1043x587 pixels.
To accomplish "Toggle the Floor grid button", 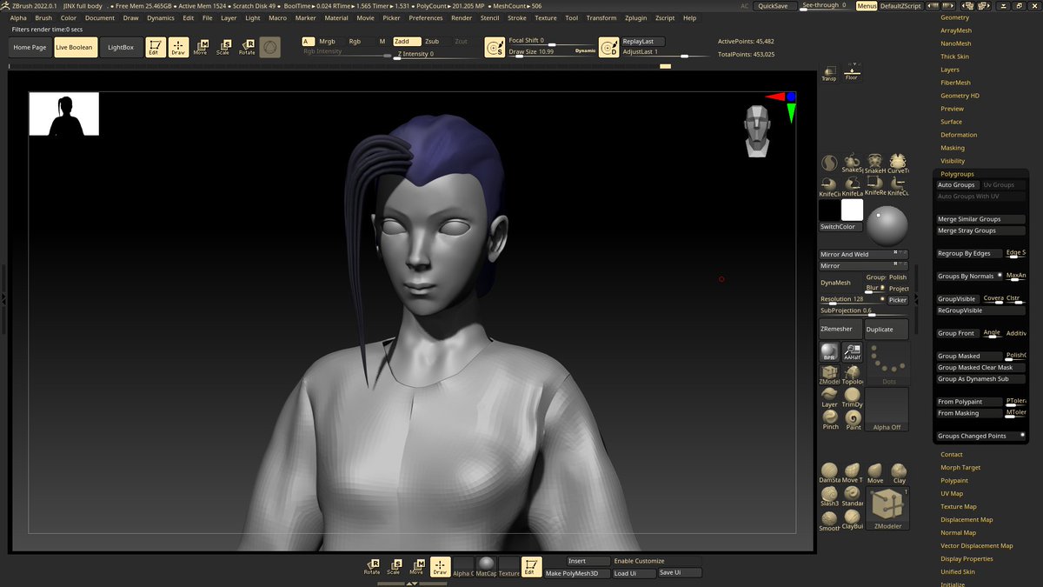I will click(852, 72).
